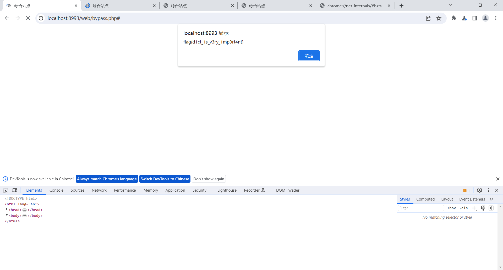
Task: Open the Network tab
Action: click(99, 190)
